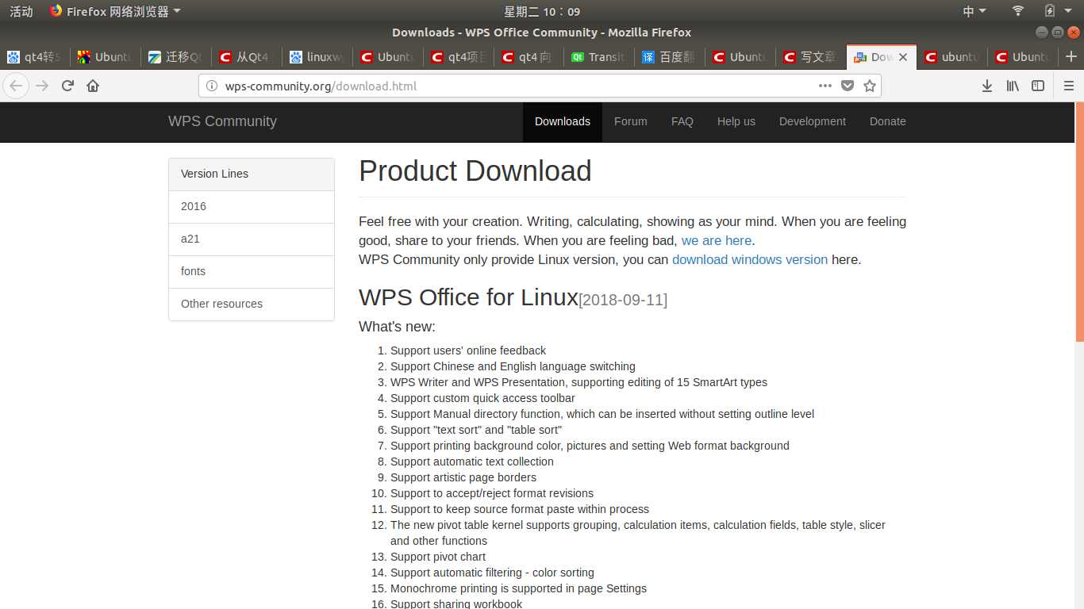Open Forum in the site navbar
The width and height of the screenshot is (1084, 609).
click(x=631, y=121)
